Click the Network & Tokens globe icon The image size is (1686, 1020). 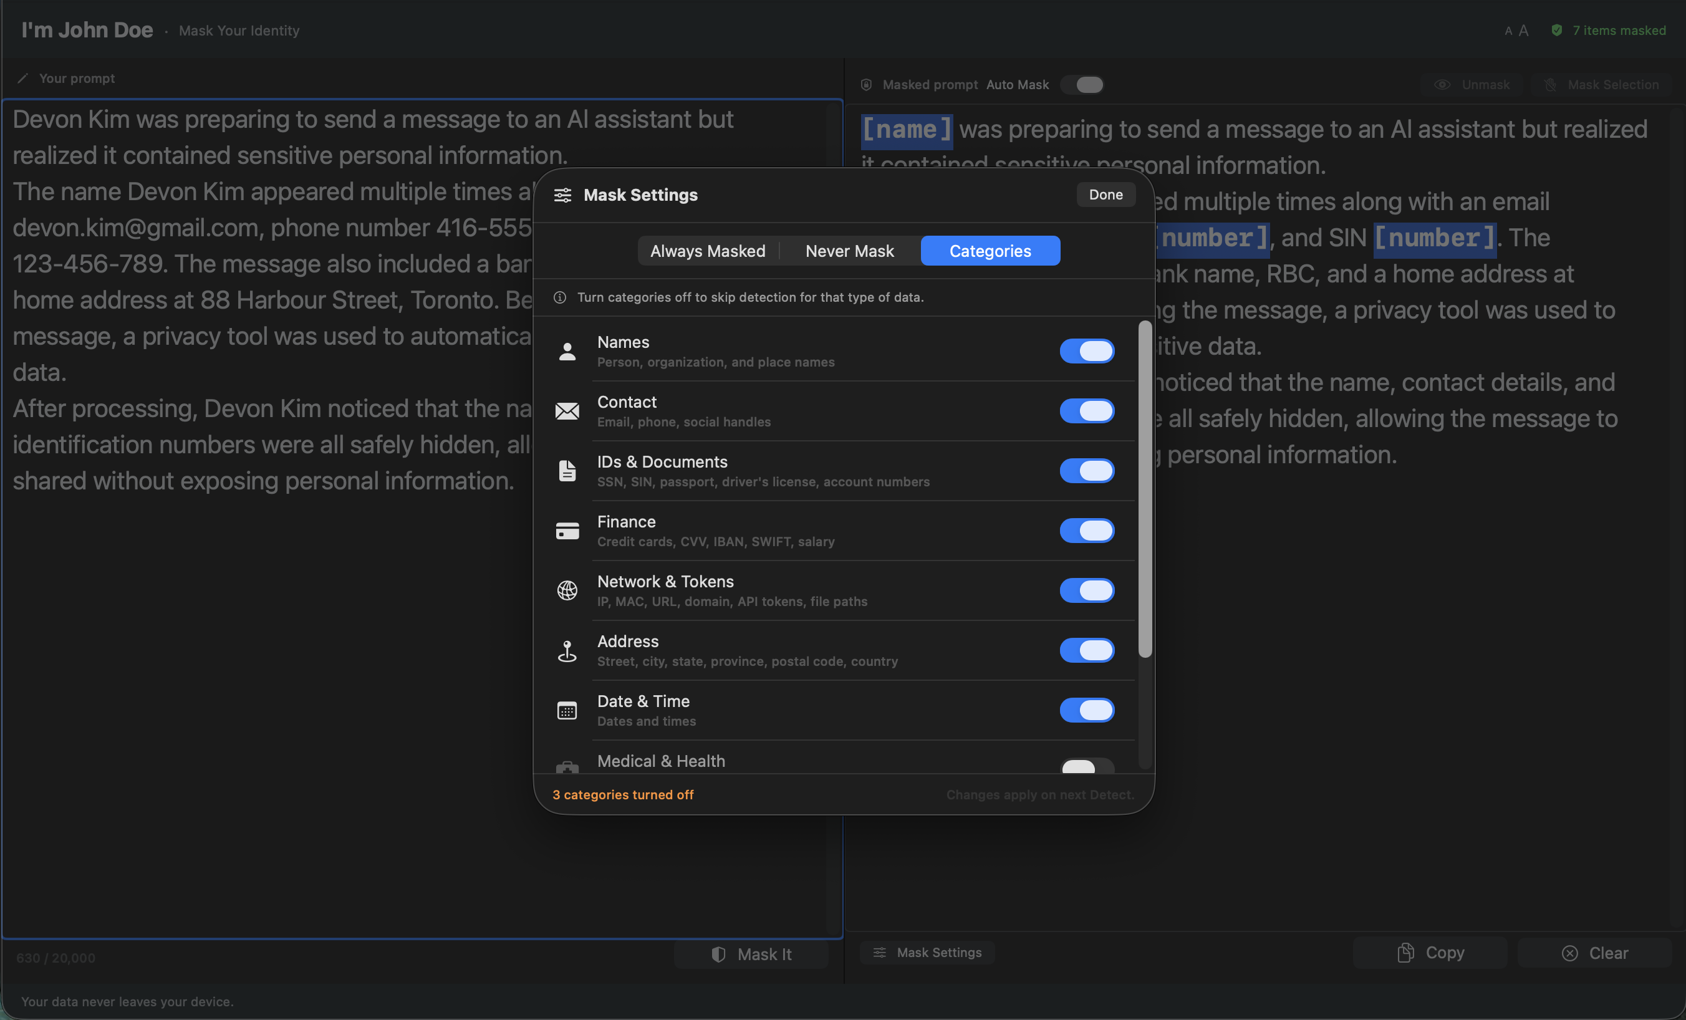coord(567,590)
